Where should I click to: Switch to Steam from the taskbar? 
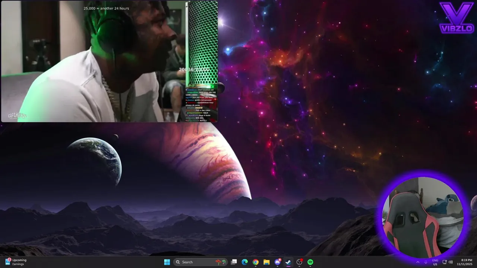tap(288, 262)
